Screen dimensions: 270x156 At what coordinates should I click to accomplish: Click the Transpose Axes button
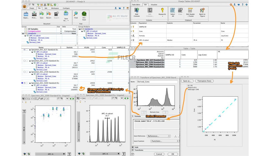204,81
